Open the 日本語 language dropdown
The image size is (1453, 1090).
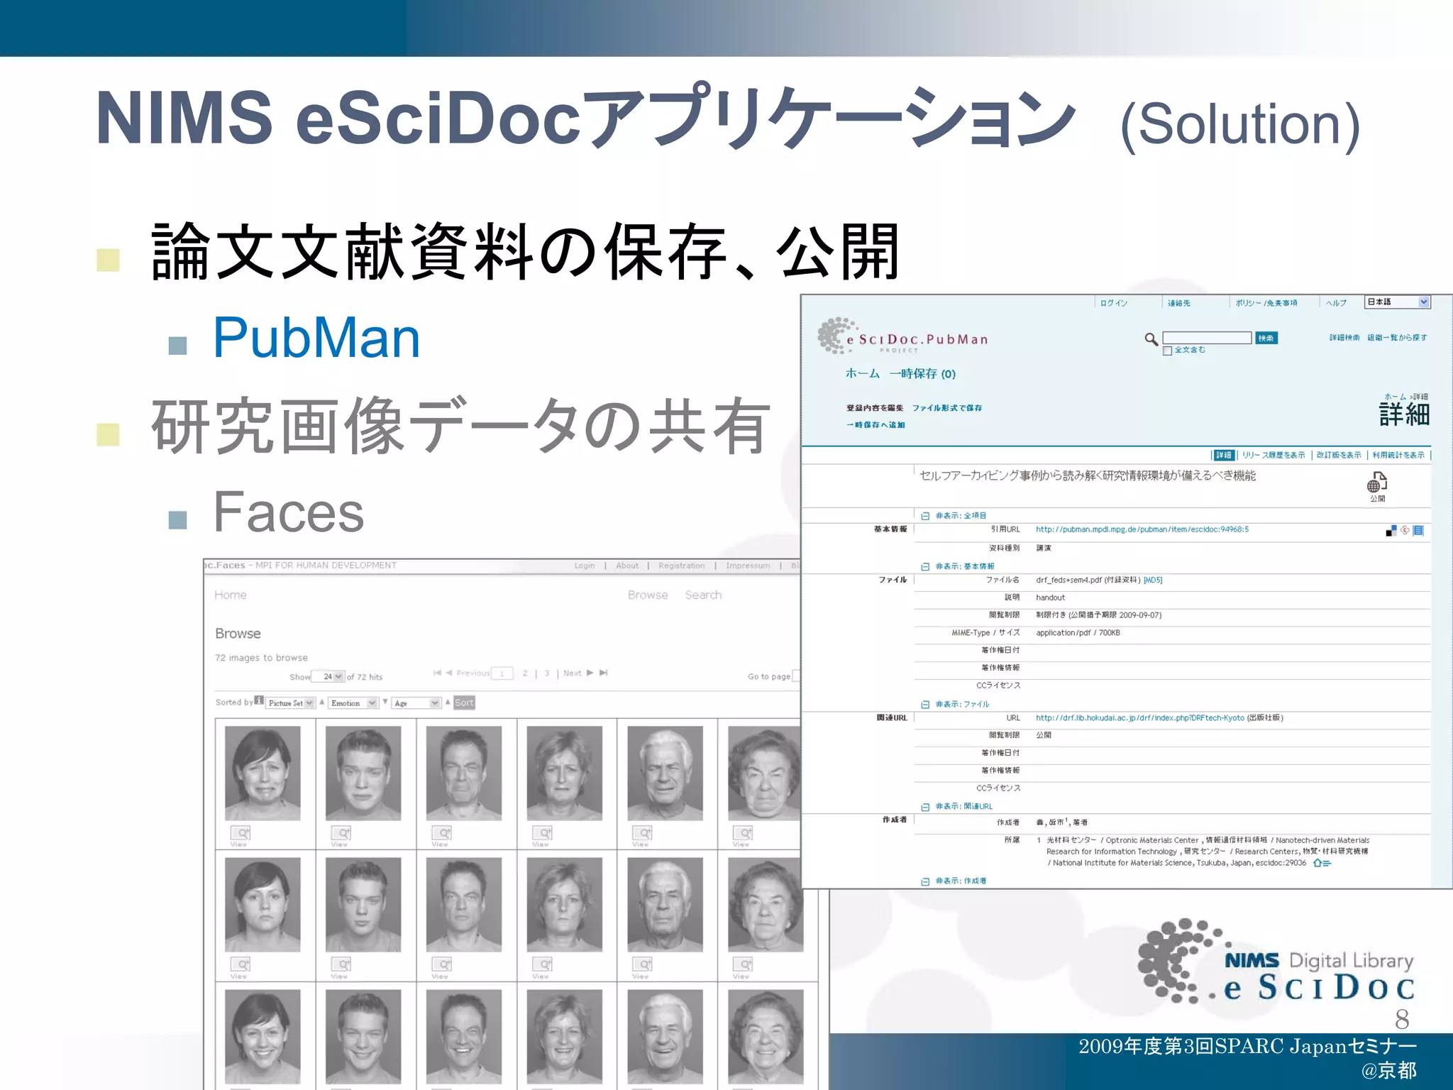tap(1398, 302)
